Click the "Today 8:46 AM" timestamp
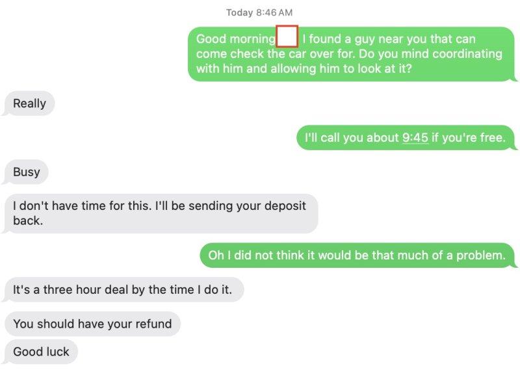 pyautogui.click(x=259, y=12)
